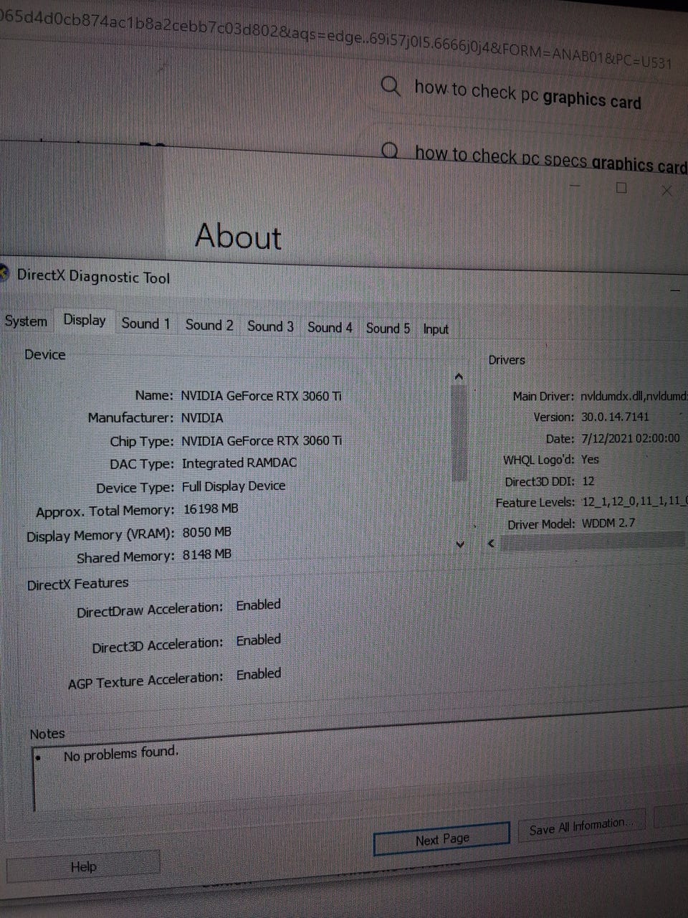The width and height of the screenshot is (688, 918).
Task: Click Device Type value Full Display Device
Action: [234, 486]
